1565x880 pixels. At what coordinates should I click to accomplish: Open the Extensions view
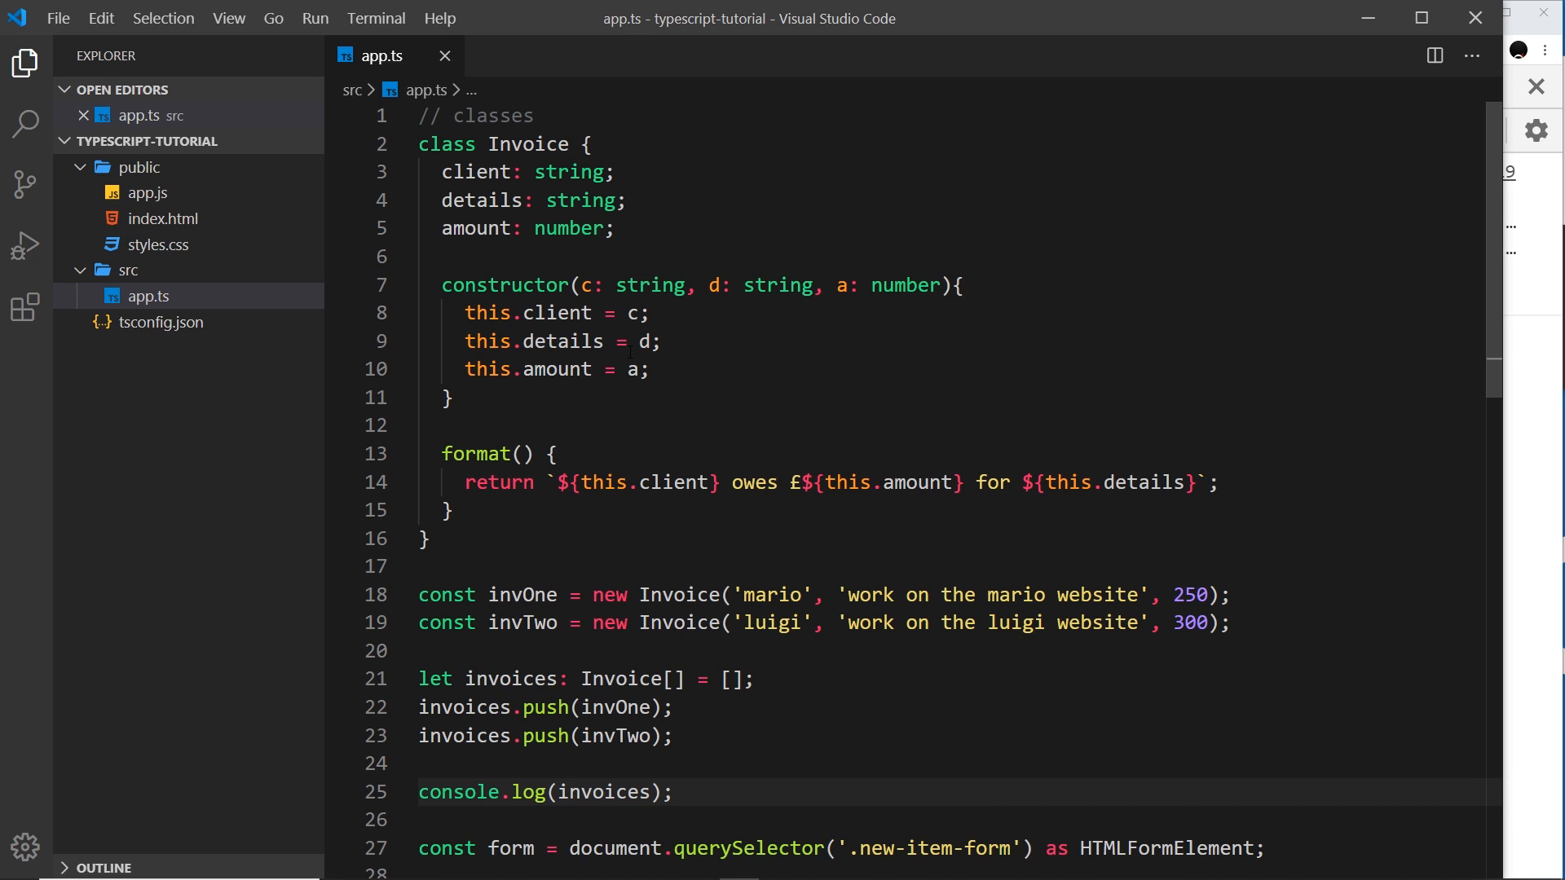point(25,306)
